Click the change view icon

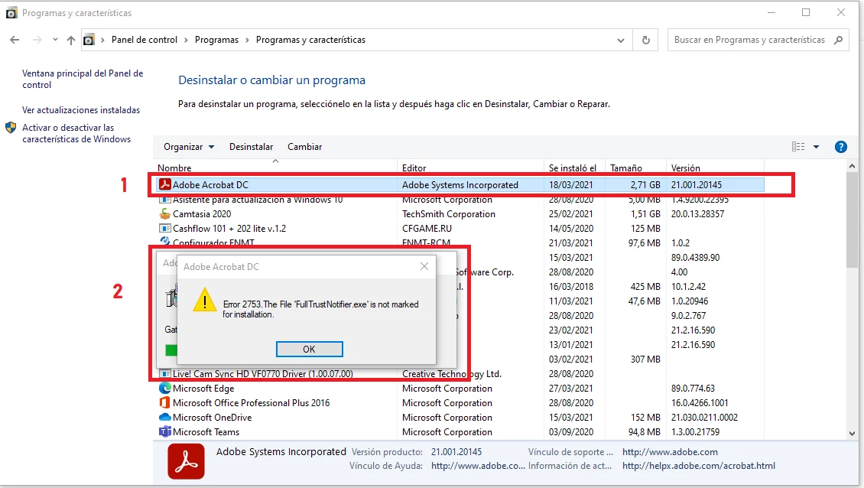798,147
